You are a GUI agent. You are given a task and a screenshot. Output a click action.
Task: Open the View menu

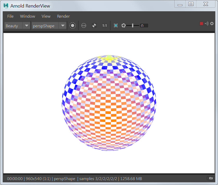click(x=46, y=16)
